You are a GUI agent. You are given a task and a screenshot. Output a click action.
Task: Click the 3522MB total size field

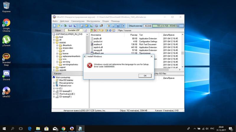pos(148,26)
